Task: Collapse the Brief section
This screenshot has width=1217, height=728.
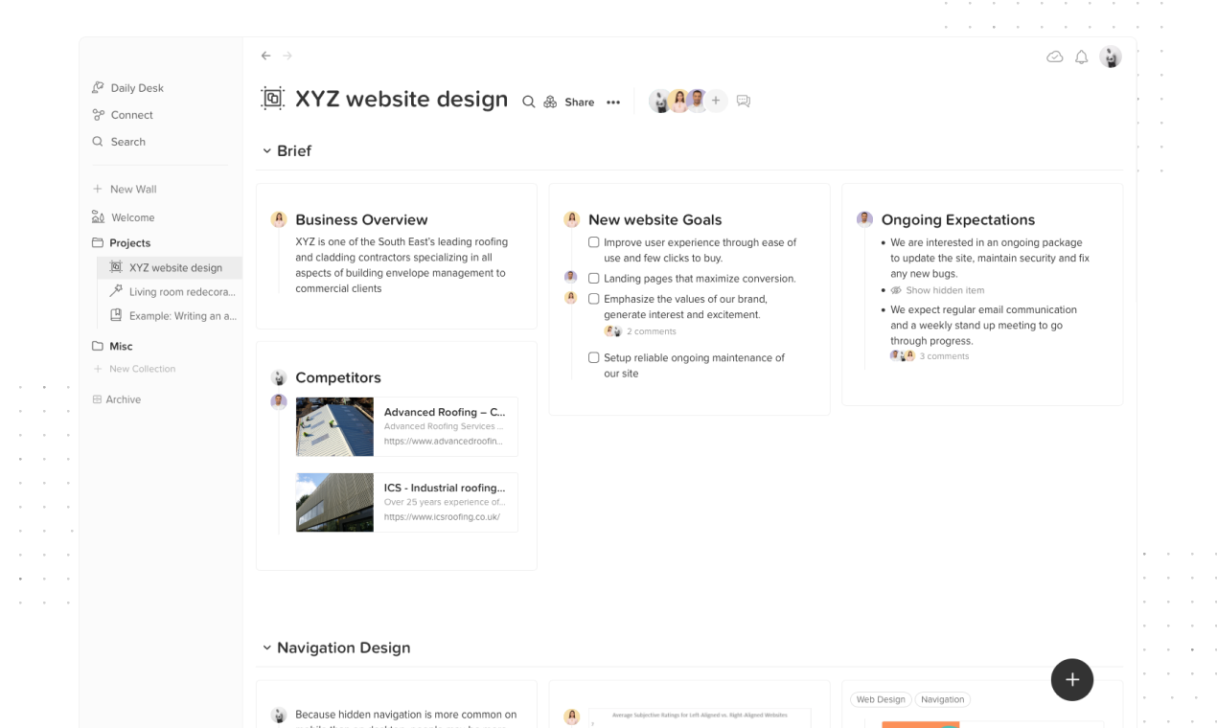Action: (x=267, y=150)
